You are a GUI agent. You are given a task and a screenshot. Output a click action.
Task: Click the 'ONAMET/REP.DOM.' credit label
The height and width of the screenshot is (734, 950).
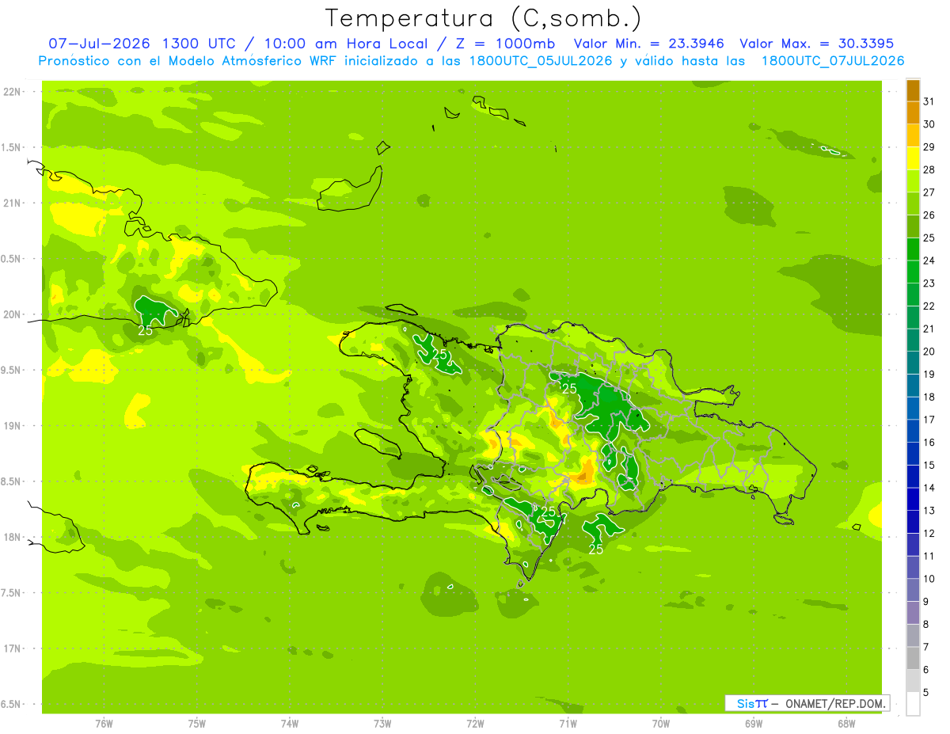[836, 703]
